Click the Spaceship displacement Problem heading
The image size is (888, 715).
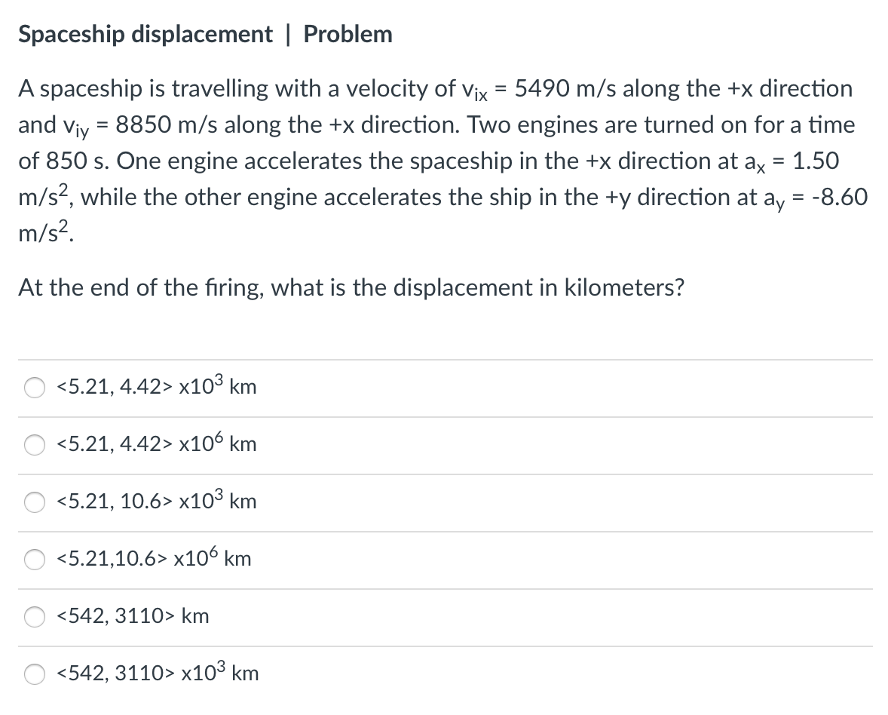204,33
